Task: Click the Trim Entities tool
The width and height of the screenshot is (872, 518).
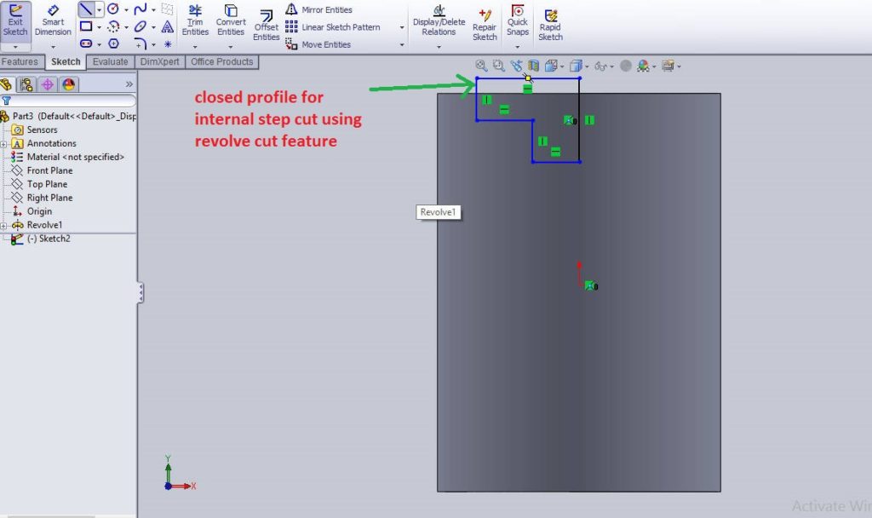Action: tap(195, 20)
